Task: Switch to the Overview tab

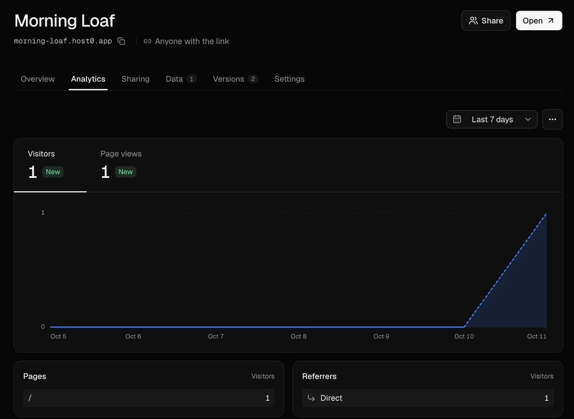Action: (38, 79)
